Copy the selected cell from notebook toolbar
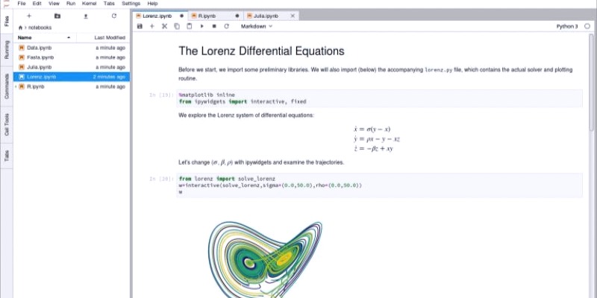This screenshot has height=298, width=597. 177,26
